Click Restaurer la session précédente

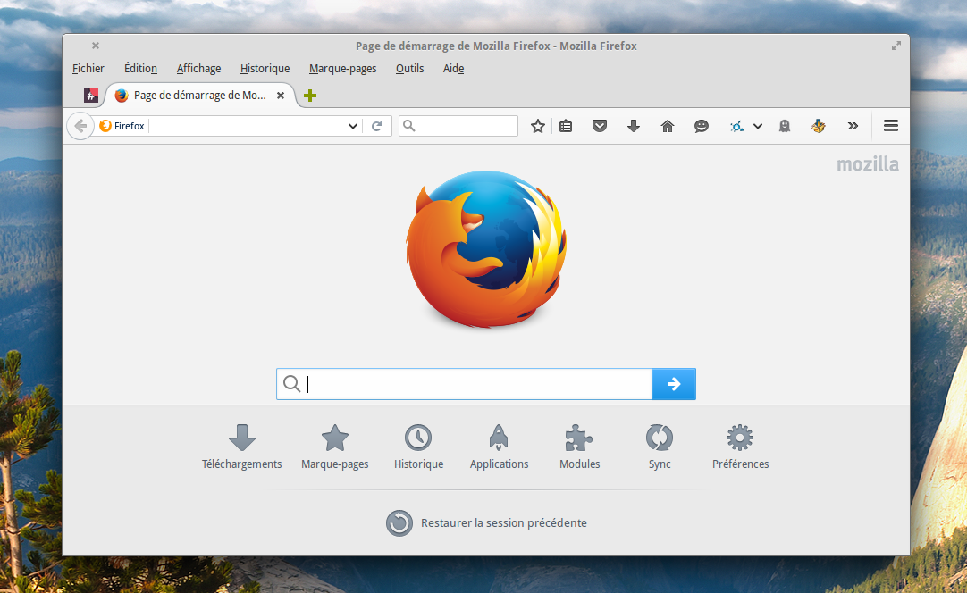[x=486, y=522]
